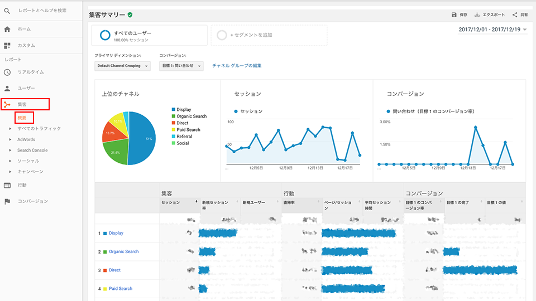
Task: Click inside レポートとヘルプを検索 search field
Action: [42, 11]
